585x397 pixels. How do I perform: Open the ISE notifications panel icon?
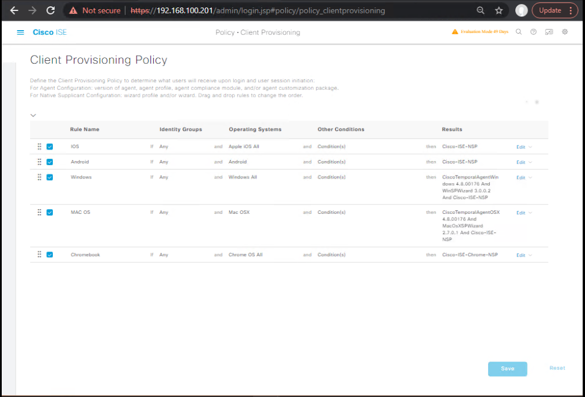[x=549, y=32]
